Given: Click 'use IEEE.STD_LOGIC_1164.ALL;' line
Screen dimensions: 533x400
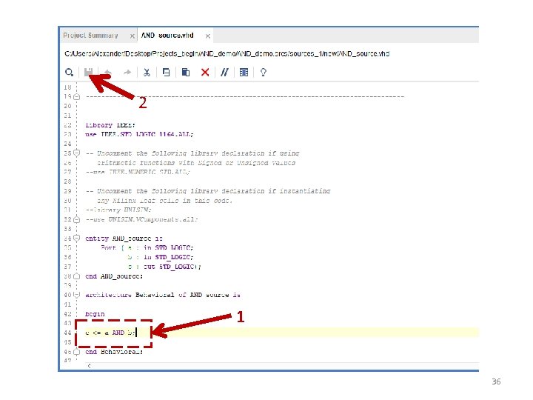Looking at the screenshot, I should (139, 134).
